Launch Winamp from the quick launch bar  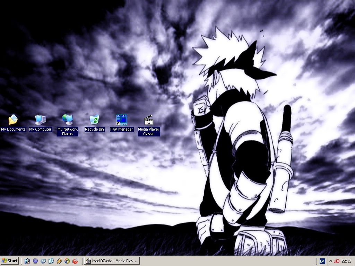click(x=59, y=261)
